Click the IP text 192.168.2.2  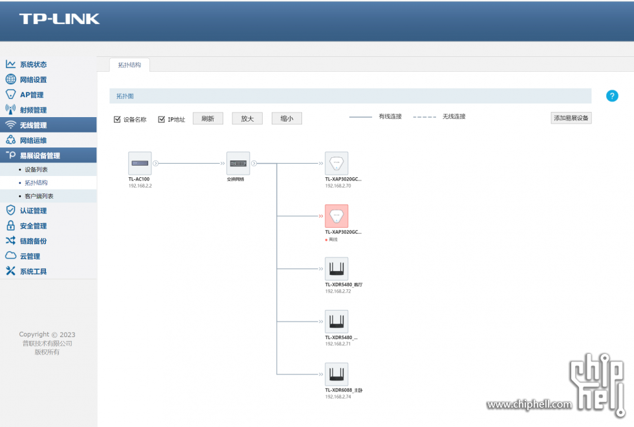point(140,186)
